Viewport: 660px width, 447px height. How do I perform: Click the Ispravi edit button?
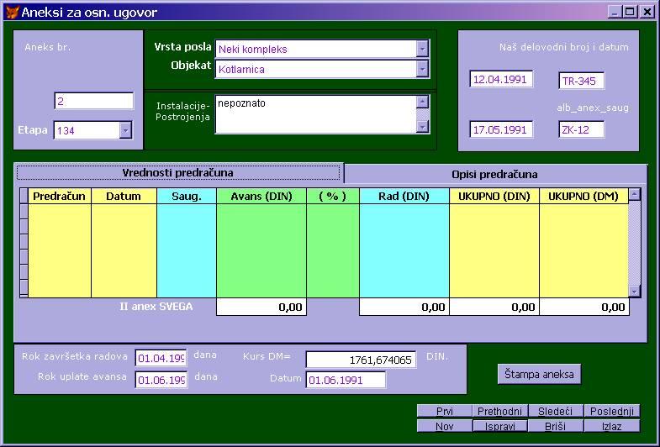click(500, 426)
